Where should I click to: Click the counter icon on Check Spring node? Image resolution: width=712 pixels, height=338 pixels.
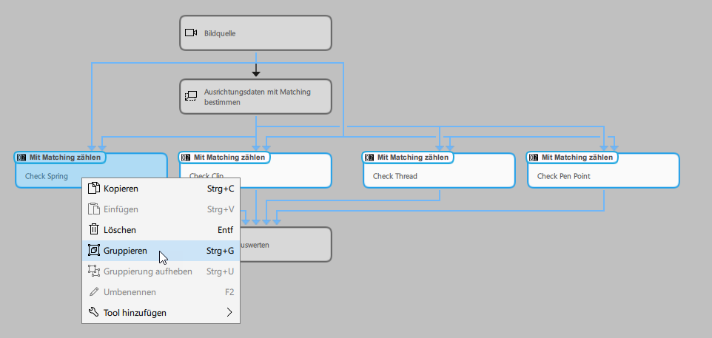click(22, 158)
